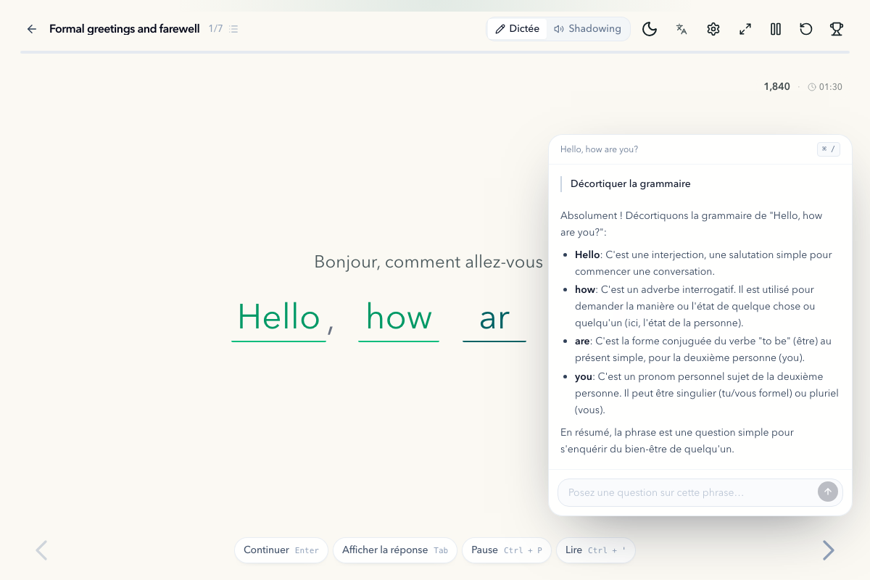Viewport: 870px width, 580px height.
Task: Click the bold "how" grammar bullet
Action: pyautogui.click(x=585, y=289)
